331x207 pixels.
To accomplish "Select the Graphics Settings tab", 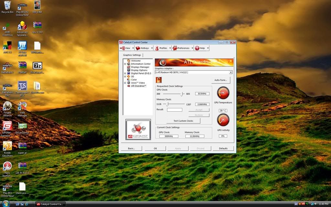I will pos(132,55).
